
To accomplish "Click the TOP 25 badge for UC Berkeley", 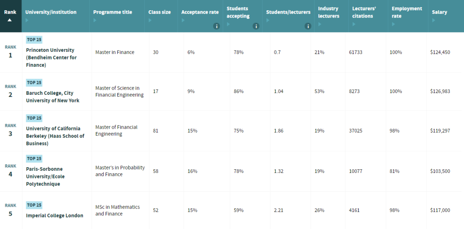I will (x=34, y=118).
